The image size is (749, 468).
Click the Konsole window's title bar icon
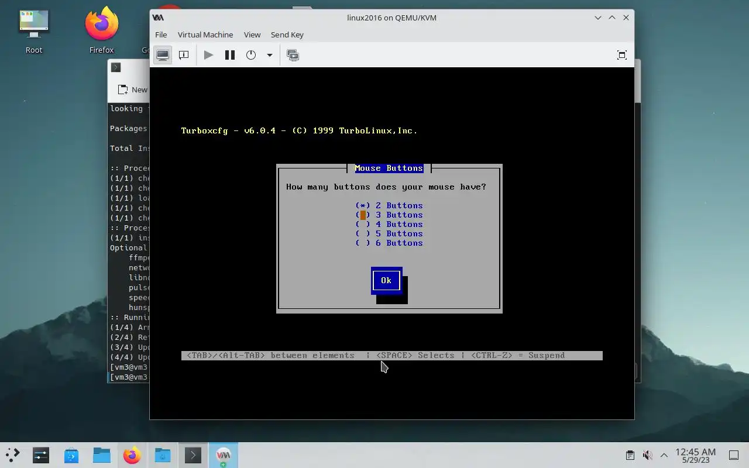click(116, 67)
